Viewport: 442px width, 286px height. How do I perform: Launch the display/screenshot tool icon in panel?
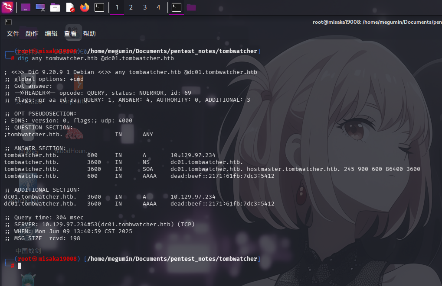(x=40, y=7)
